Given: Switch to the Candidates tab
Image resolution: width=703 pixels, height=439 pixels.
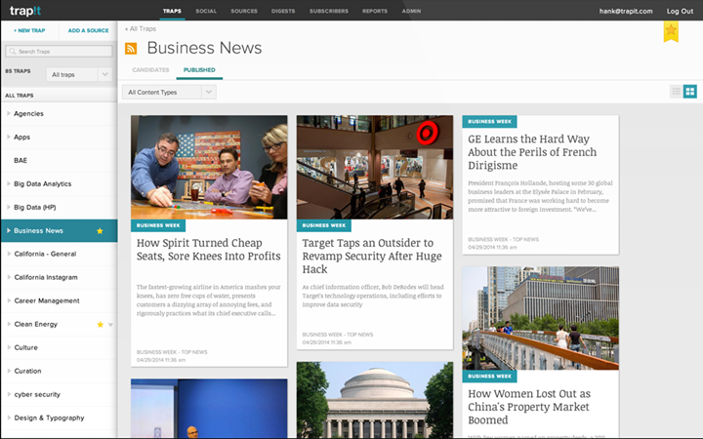Looking at the screenshot, I should click(x=150, y=70).
